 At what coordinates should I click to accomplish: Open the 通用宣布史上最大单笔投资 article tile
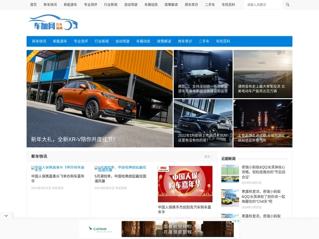click(x=263, y=74)
